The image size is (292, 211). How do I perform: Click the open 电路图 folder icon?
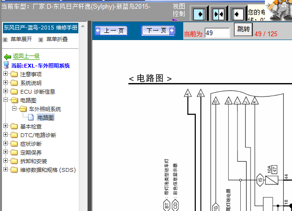coord(15,100)
